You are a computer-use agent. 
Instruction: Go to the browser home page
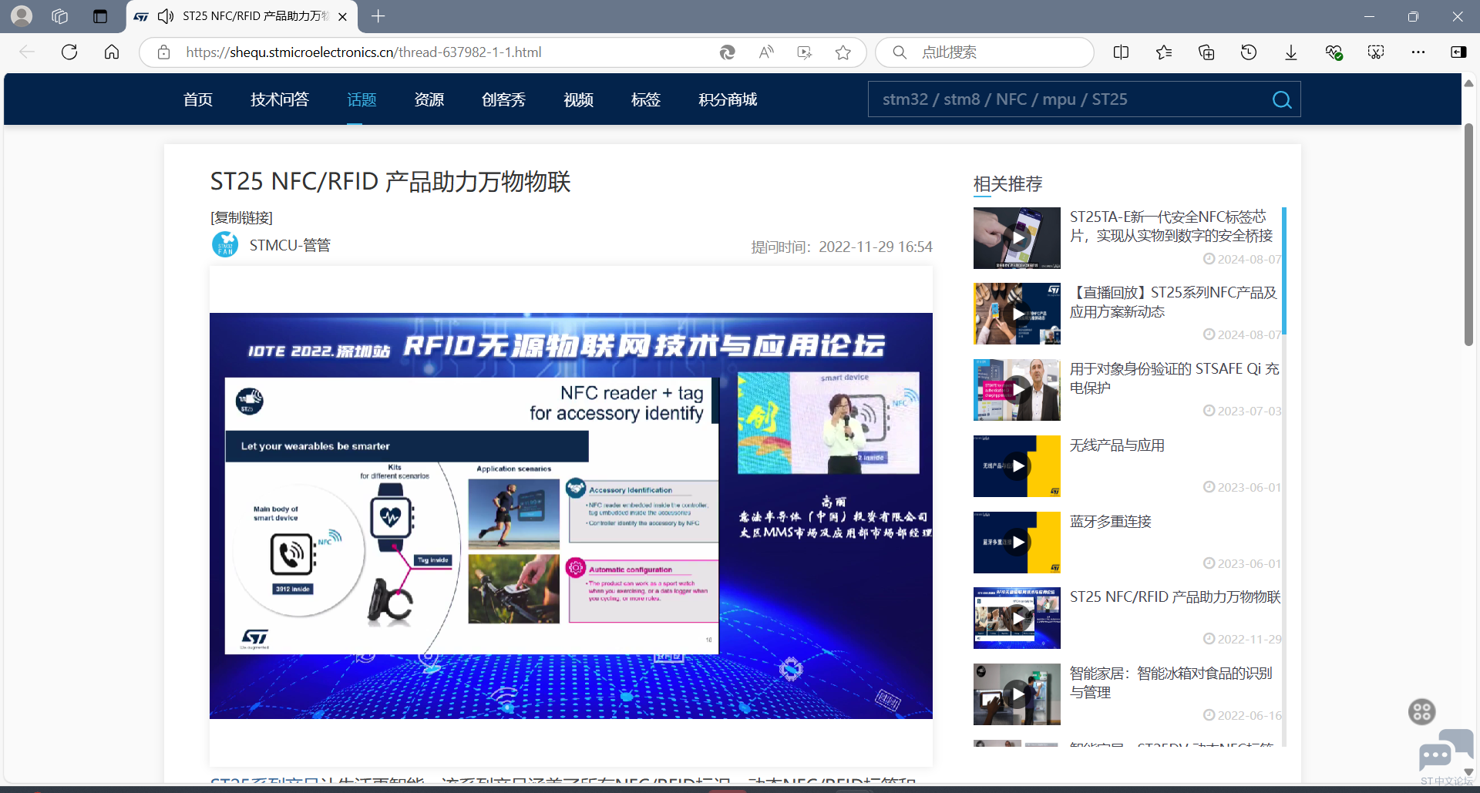pyautogui.click(x=112, y=52)
